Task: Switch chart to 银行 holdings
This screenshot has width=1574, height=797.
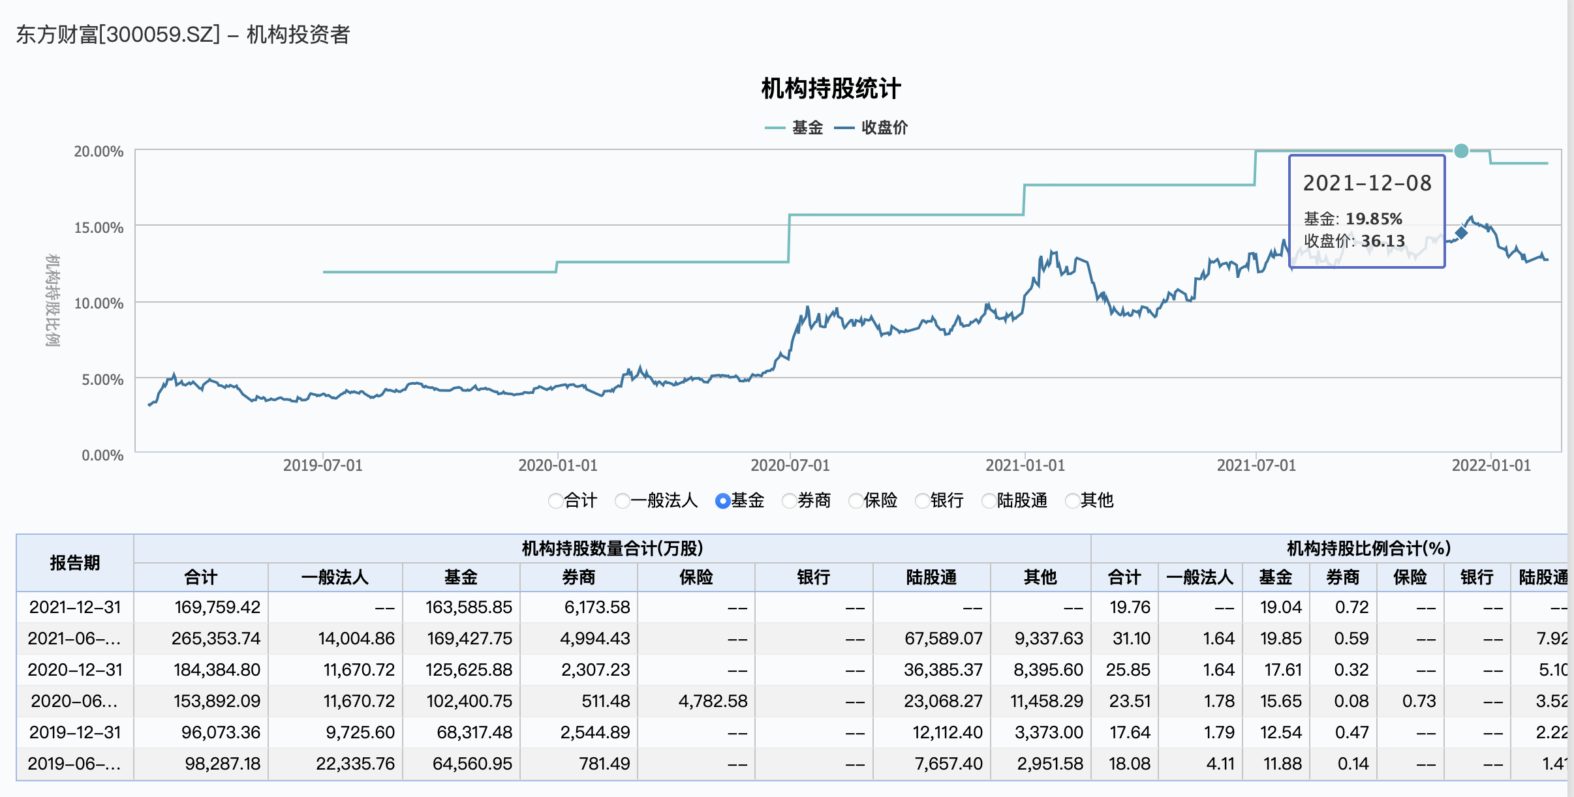Action: [922, 501]
